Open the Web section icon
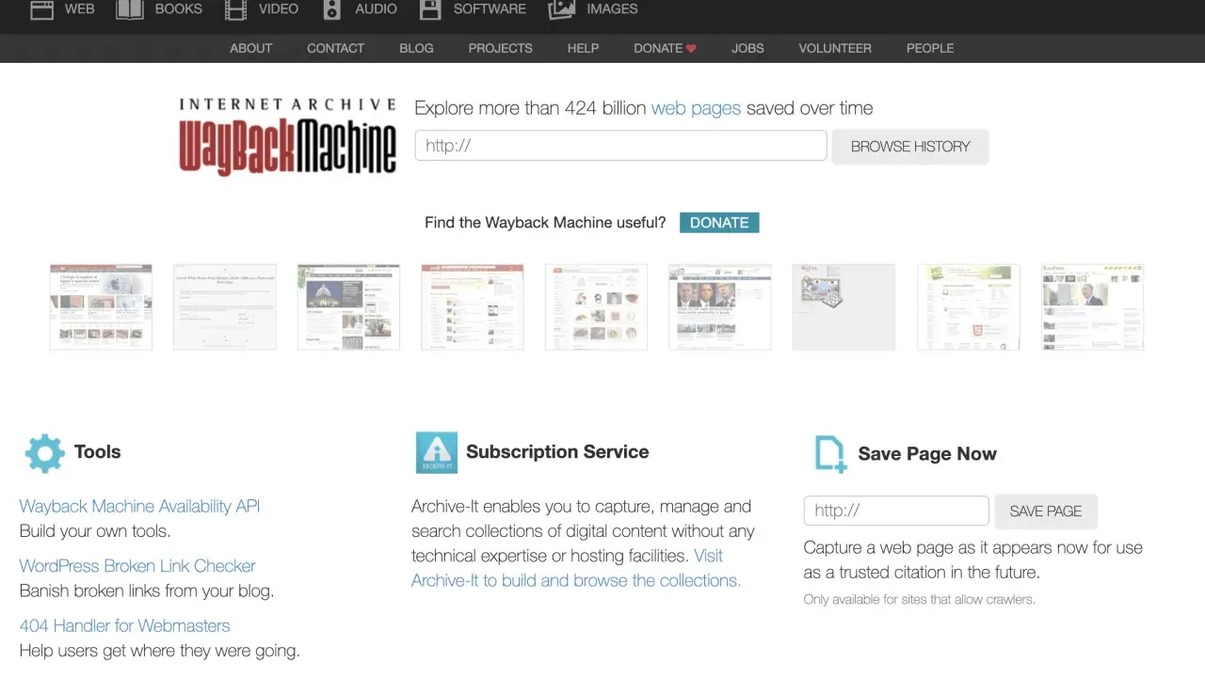Viewport: 1205px width, 677px height. click(41, 9)
